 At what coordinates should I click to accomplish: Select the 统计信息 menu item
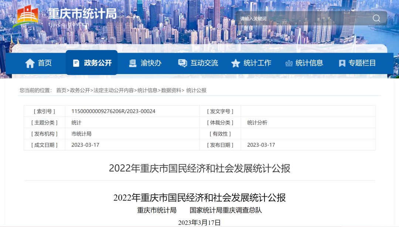point(304,63)
